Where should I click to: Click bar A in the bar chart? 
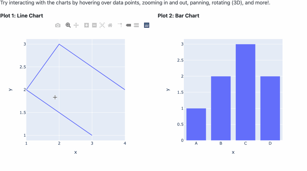click(x=196, y=124)
